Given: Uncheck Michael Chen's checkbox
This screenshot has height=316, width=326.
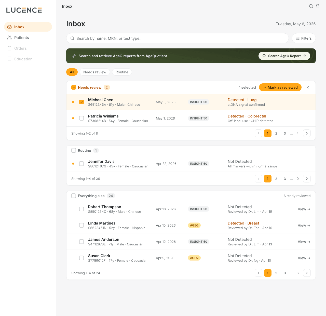Looking at the screenshot, I should [x=81, y=102].
